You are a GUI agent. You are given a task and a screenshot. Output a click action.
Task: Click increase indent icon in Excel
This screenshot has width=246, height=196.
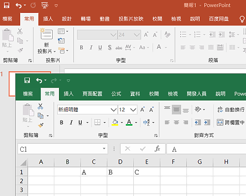207,123
